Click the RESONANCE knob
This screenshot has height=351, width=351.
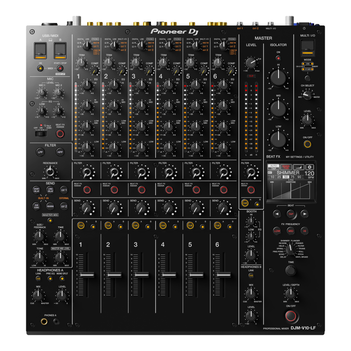[50, 172]
